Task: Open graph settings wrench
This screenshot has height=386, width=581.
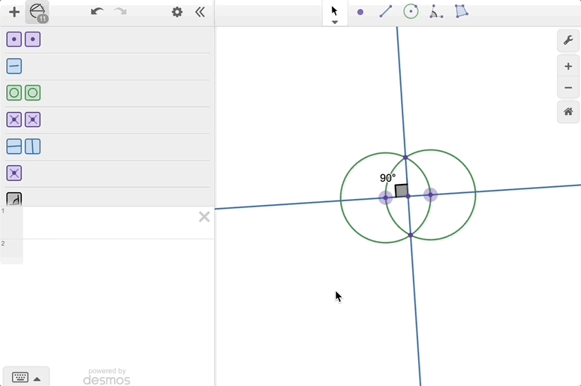Action: pyautogui.click(x=568, y=41)
